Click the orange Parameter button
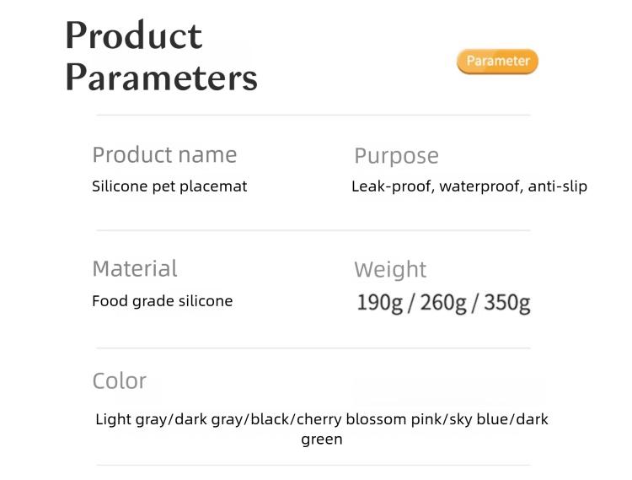Screen dimensions: 632x480 497,62
